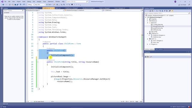The image size is (192, 108).
Task: Select redflowers.png in Solution Explorer
Action: coord(157,30)
